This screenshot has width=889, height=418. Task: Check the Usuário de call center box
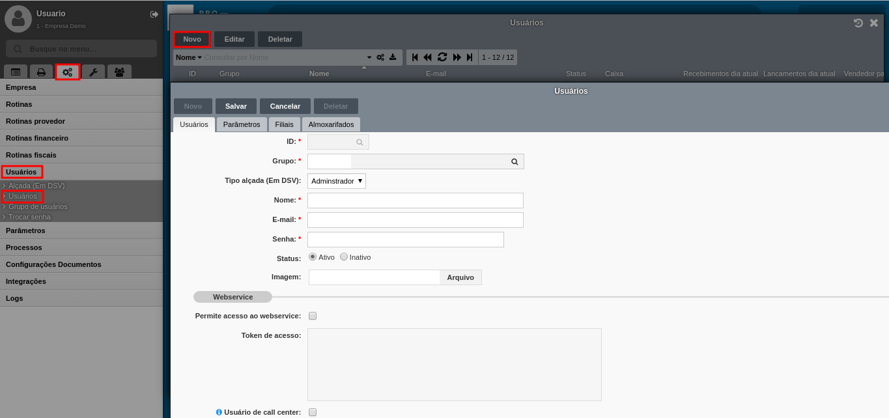tap(313, 412)
